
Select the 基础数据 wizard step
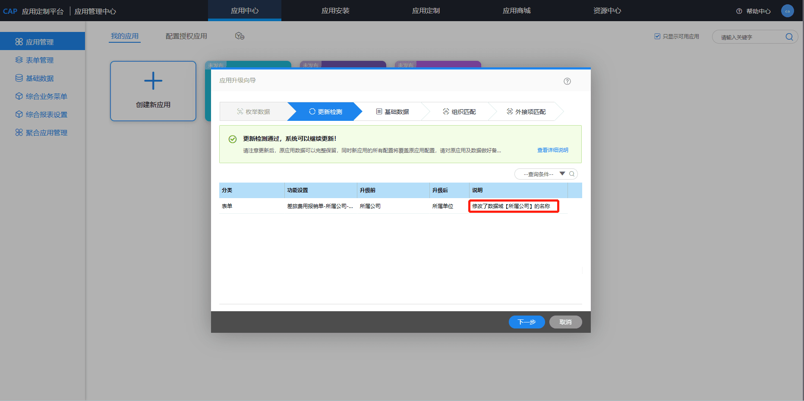coord(392,111)
